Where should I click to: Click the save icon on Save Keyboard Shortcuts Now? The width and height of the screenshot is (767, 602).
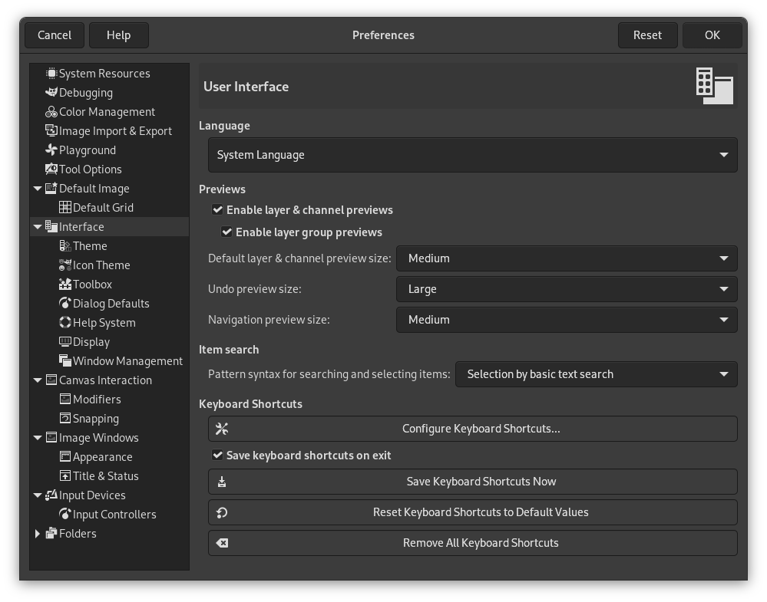click(x=222, y=481)
